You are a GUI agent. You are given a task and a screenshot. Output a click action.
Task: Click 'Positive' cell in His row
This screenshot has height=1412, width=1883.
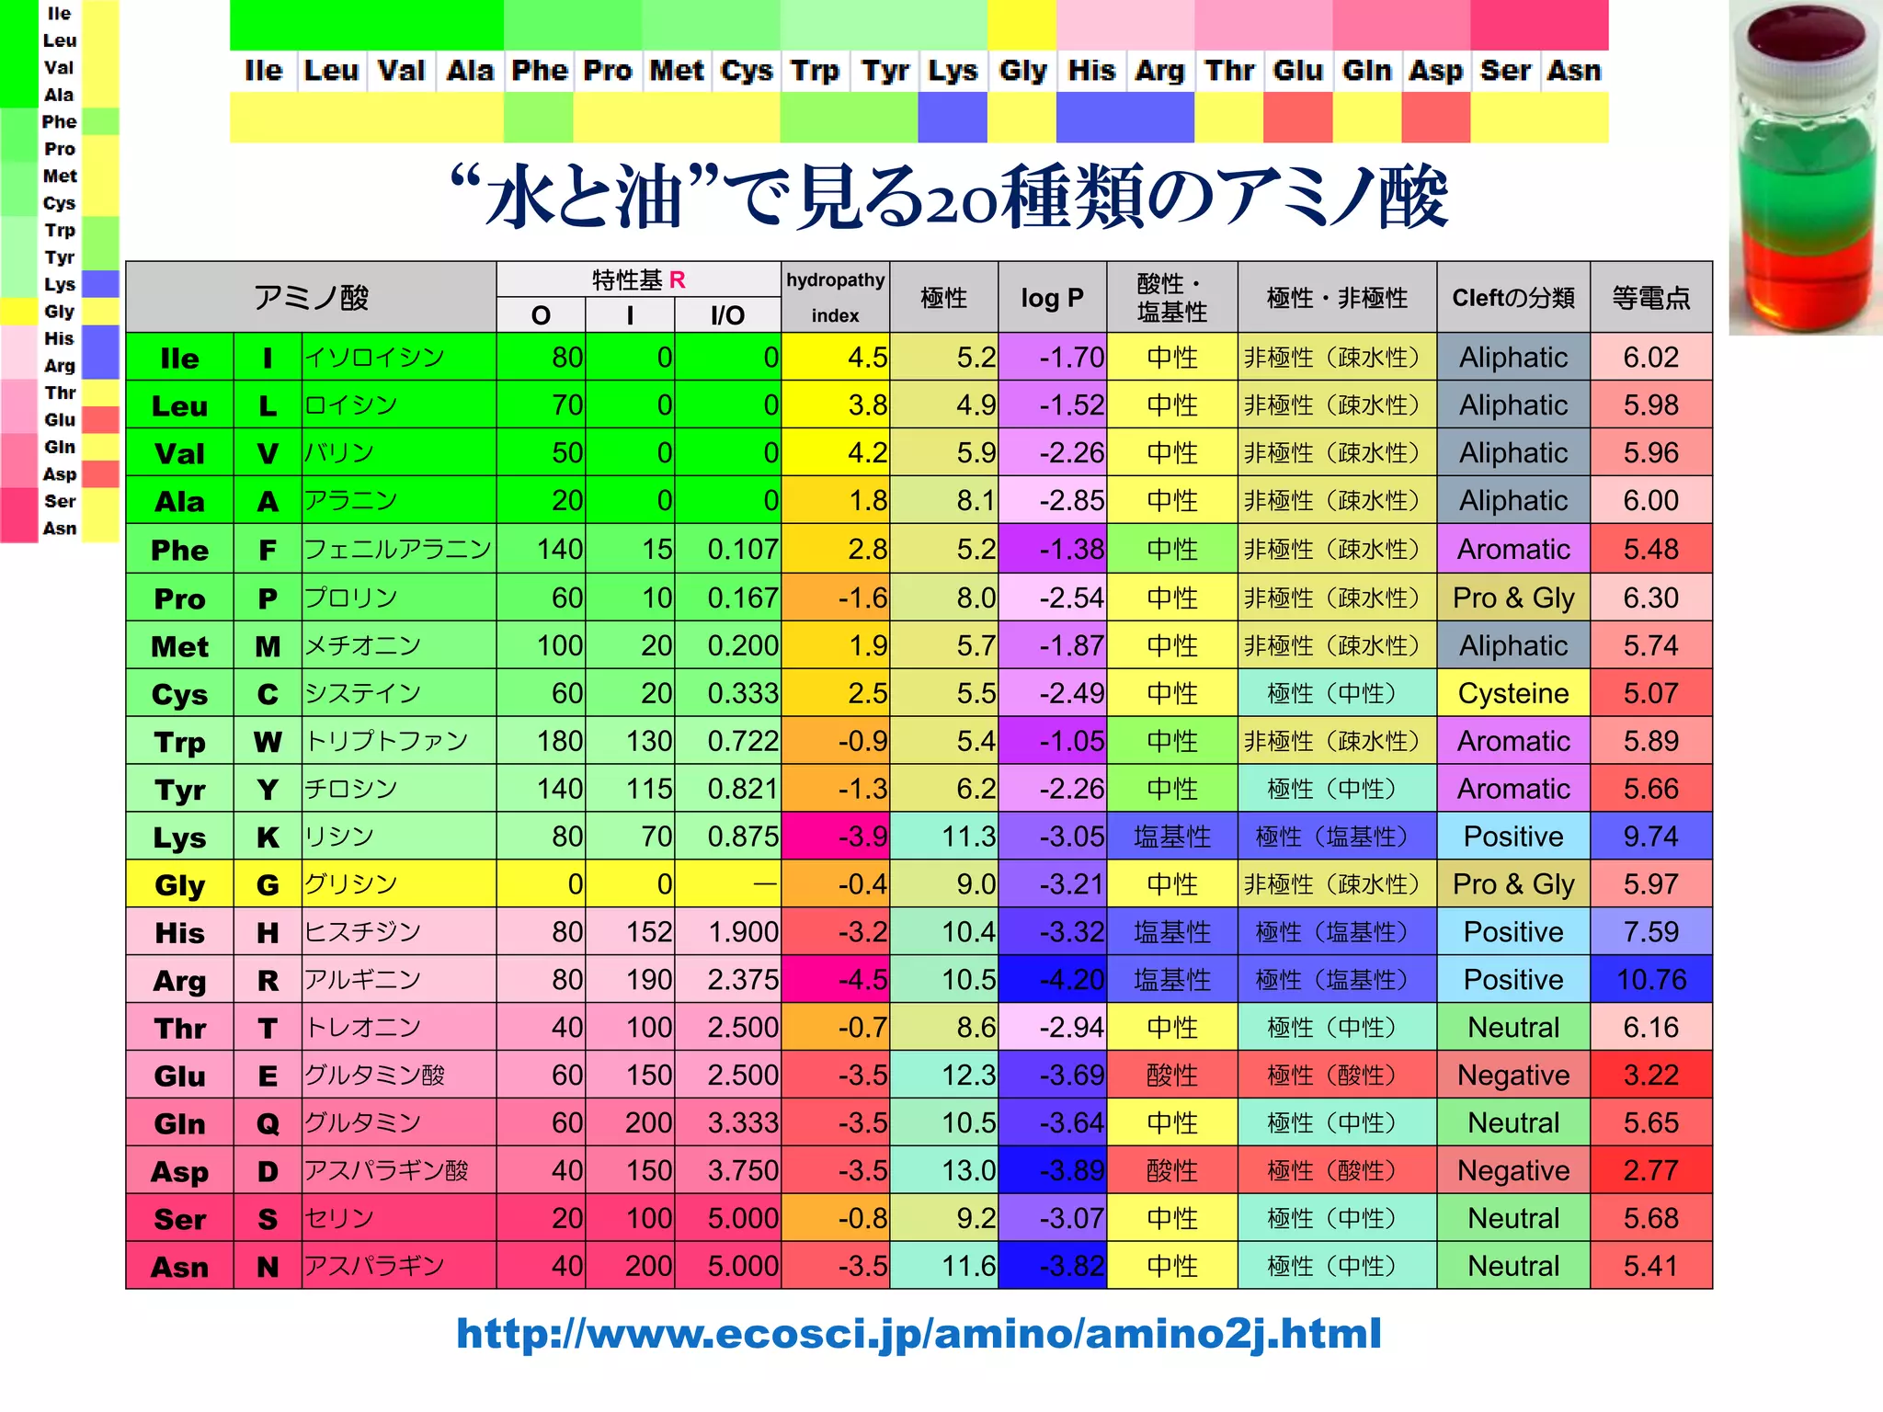coord(1513,932)
